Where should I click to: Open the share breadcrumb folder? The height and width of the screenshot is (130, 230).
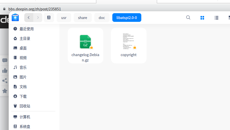coord(83,18)
